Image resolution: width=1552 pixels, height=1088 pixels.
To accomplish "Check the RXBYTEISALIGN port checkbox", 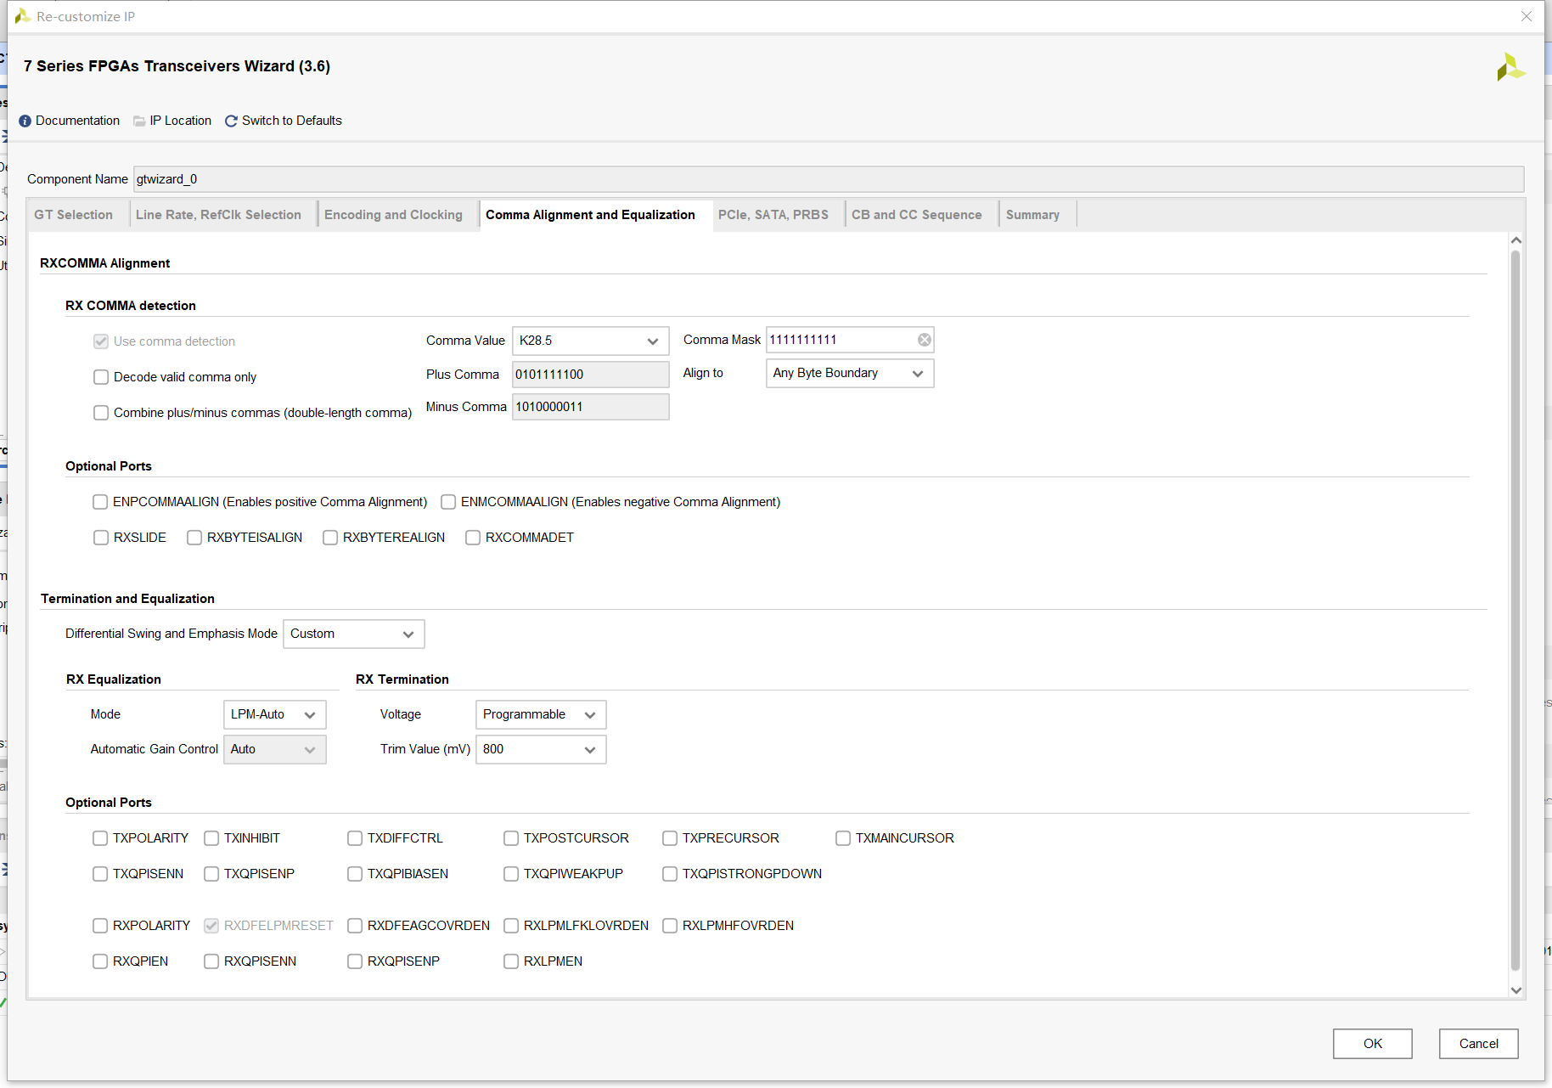I will click(x=194, y=538).
